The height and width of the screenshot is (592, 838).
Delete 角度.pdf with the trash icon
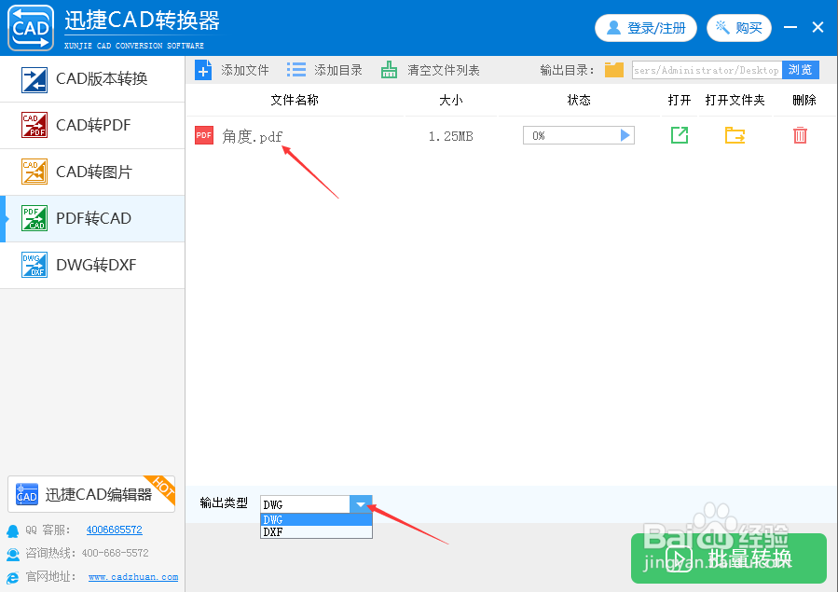[800, 135]
